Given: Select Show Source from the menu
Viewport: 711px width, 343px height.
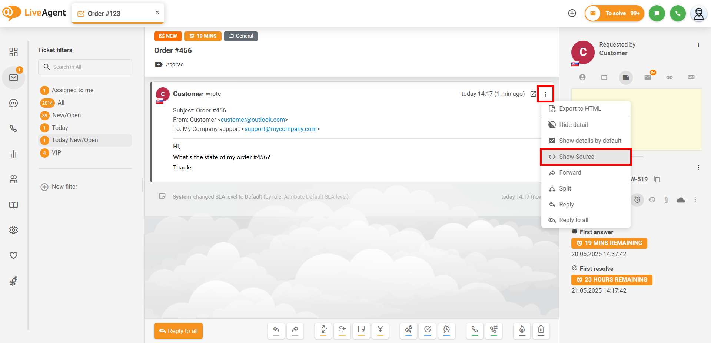Looking at the screenshot, I should (576, 157).
